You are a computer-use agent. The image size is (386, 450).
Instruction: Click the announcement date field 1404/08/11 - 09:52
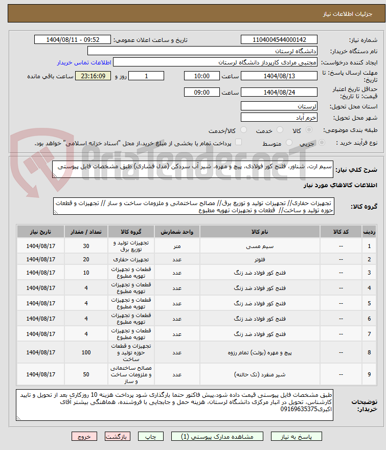coord(72,39)
